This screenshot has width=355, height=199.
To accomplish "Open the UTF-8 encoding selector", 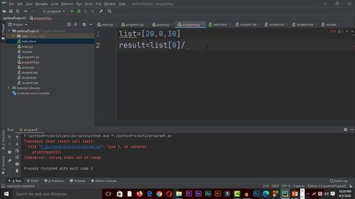I will tap(286, 186).
